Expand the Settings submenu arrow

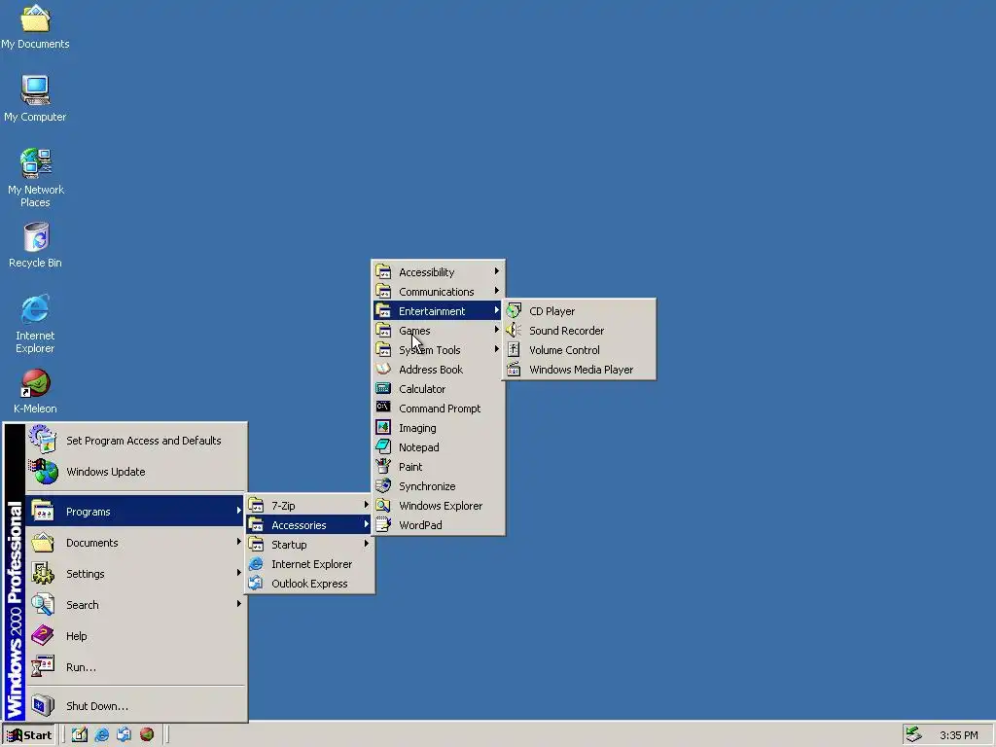pyautogui.click(x=239, y=573)
